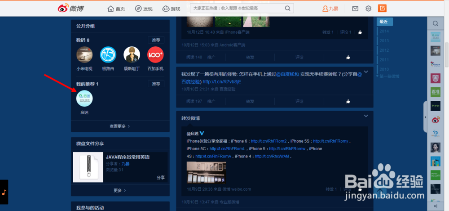
Task: Click the search input field
Action: [237, 9]
